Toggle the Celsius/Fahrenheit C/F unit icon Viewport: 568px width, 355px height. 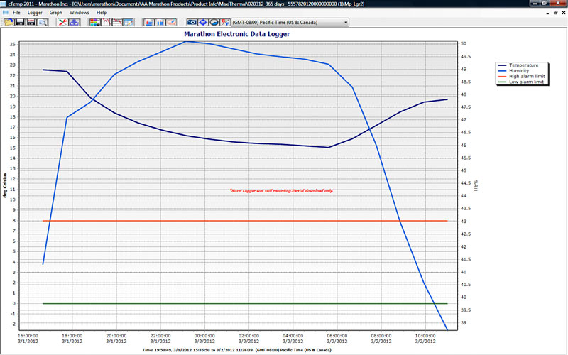[226, 23]
